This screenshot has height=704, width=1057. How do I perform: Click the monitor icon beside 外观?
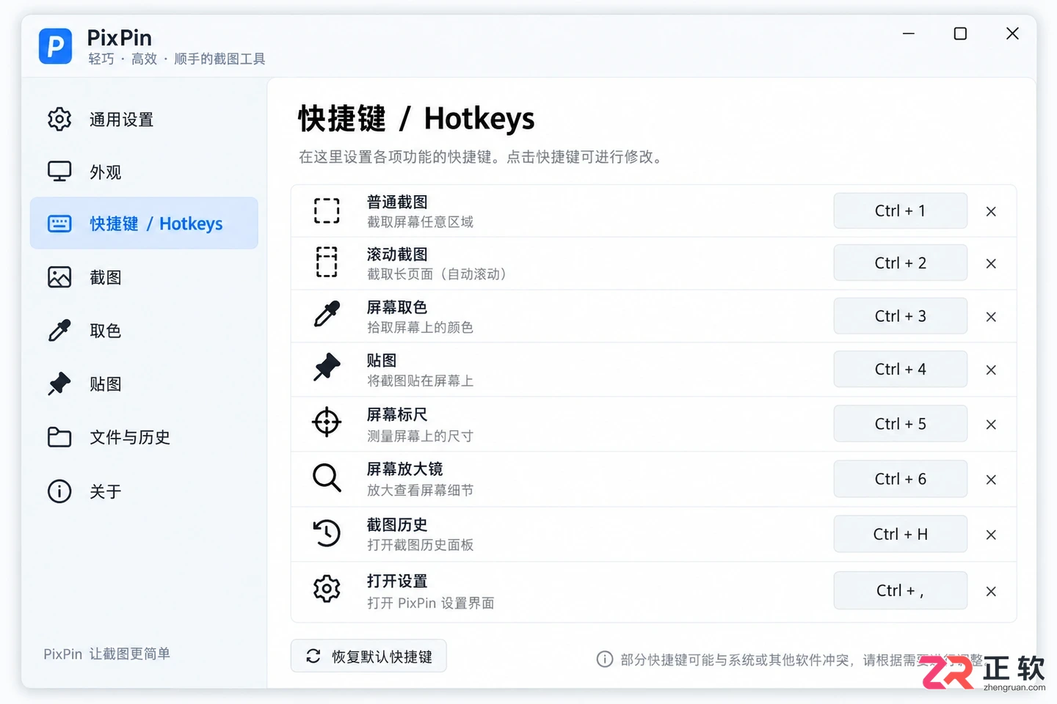point(59,171)
